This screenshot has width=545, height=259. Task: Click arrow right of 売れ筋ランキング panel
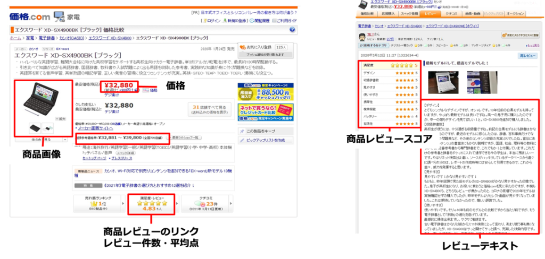pyautogui.click(x=123, y=203)
